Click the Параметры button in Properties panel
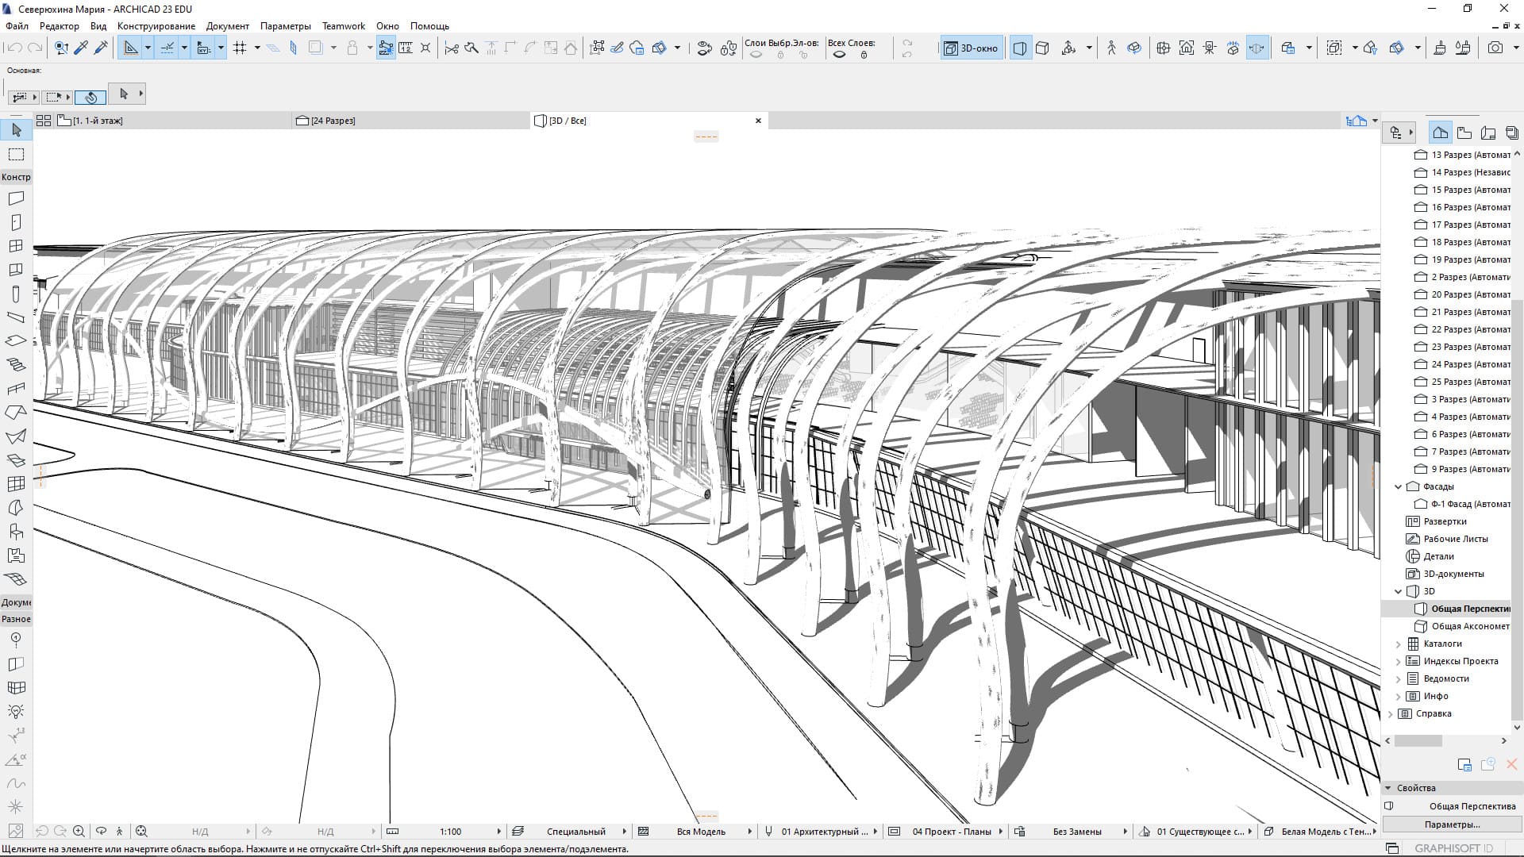The image size is (1524, 857). [1453, 824]
